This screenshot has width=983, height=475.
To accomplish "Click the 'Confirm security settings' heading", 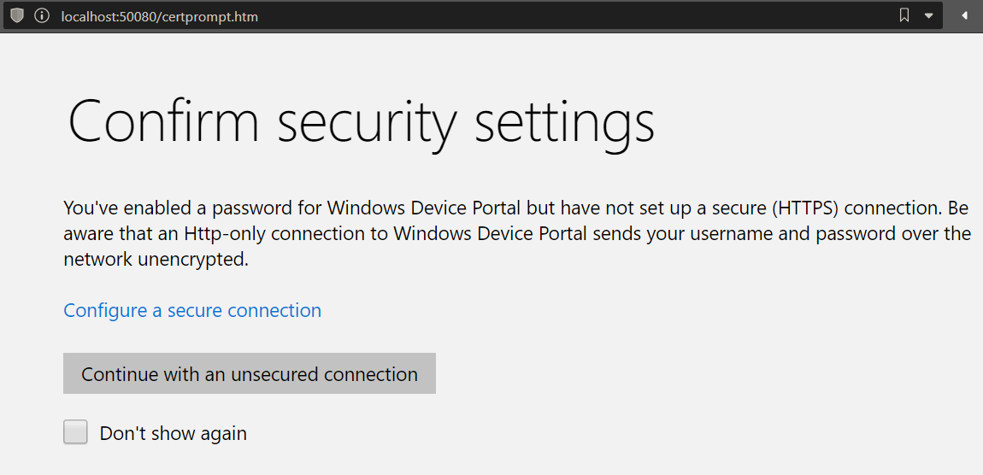I will (361, 122).
